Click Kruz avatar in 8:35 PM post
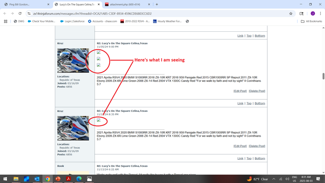 point(73,128)
